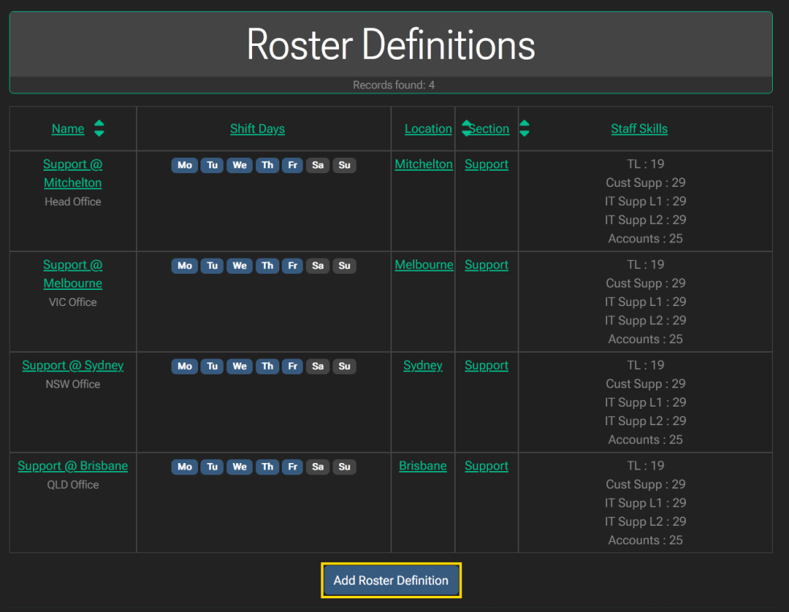The height and width of the screenshot is (612, 789).
Task: Toggle Tuesday for the Mitchelton roster
Action: coord(212,165)
